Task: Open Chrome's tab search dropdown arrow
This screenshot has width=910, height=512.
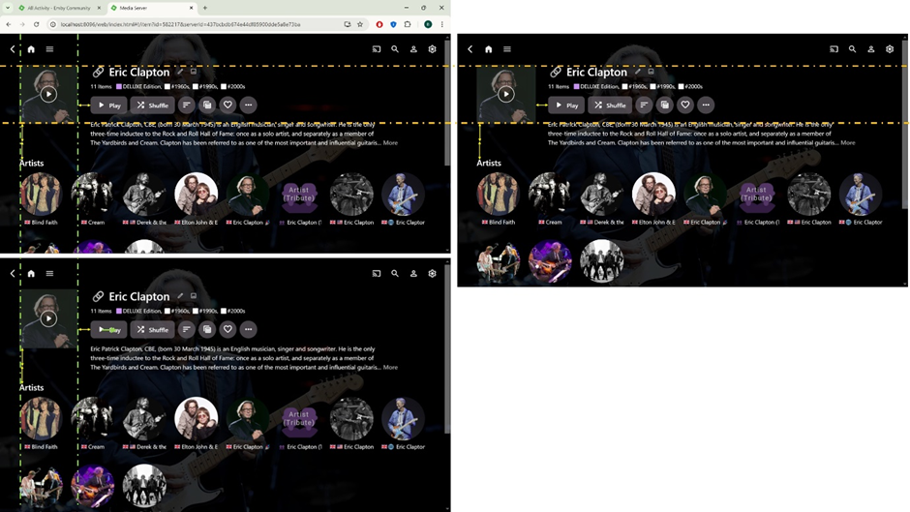Action: click(x=8, y=8)
